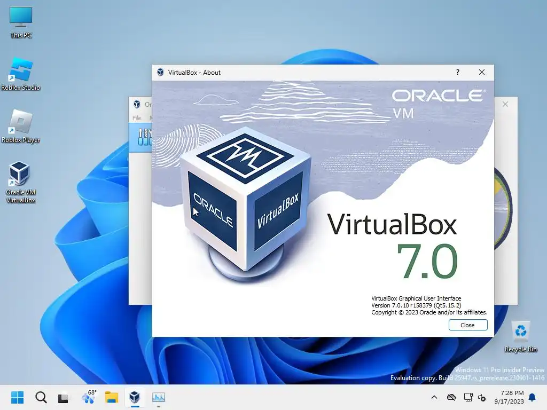Click the Tools icon in the VirtualBox Manager window
The image size is (547, 410).
point(144,137)
